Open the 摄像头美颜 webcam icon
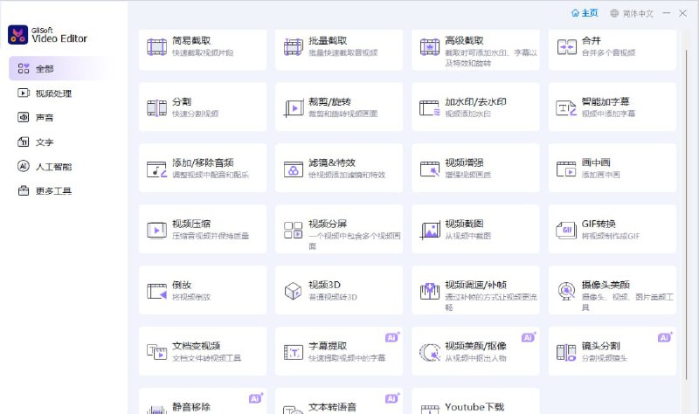Image resolution: width=699 pixels, height=414 pixels. (x=566, y=292)
